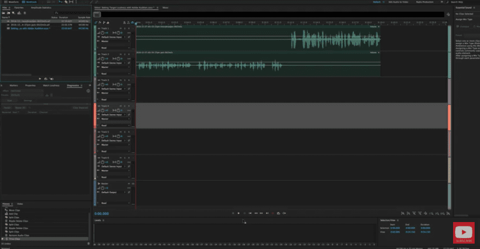480x249 pixels.
Task: Arm Track 4 for recording
Action: point(129,106)
